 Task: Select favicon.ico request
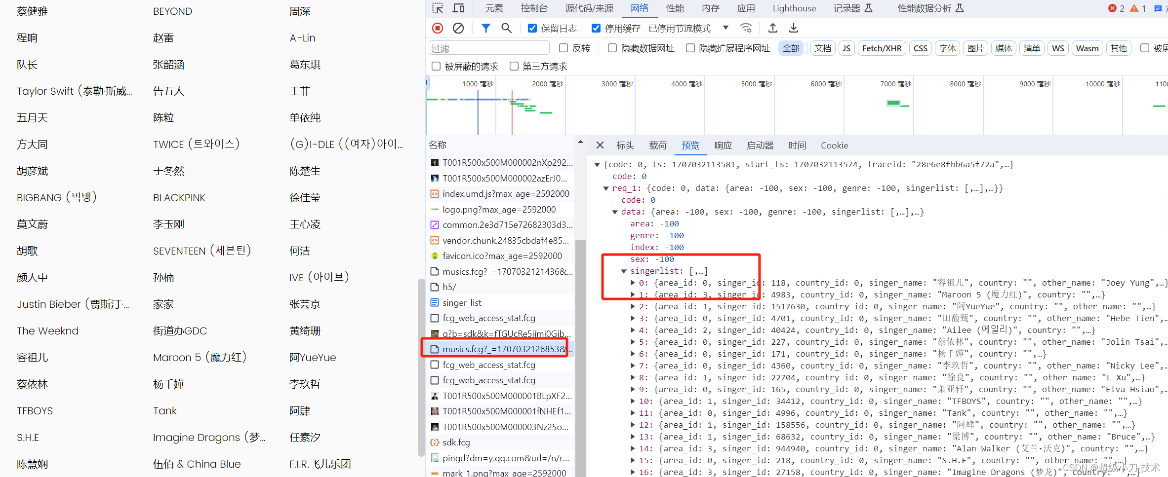tap(500, 256)
